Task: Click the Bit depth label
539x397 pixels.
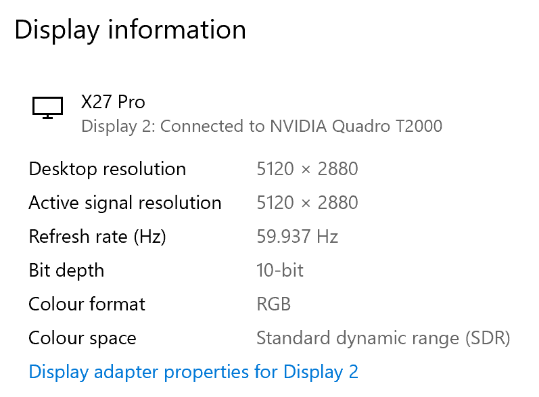Action: [x=66, y=271]
